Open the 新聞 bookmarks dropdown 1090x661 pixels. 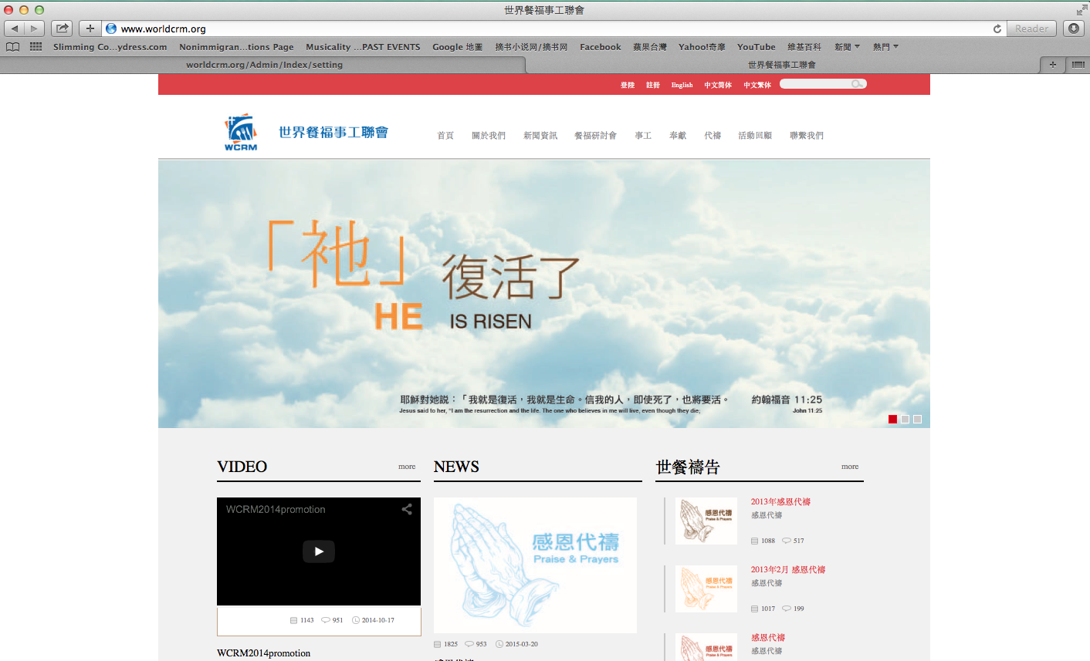[845, 46]
